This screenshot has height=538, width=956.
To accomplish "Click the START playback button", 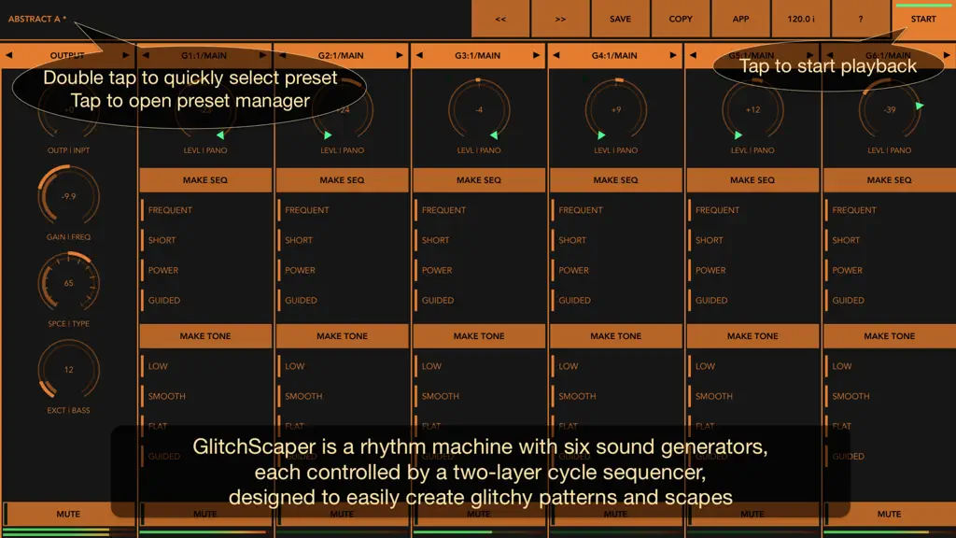I will [923, 19].
